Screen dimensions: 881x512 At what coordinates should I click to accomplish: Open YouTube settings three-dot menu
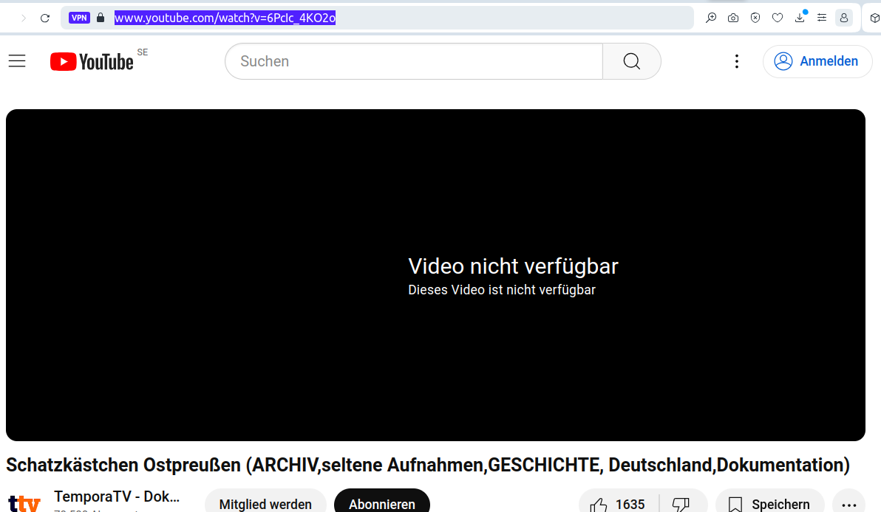pyautogui.click(x=736, y=61)
